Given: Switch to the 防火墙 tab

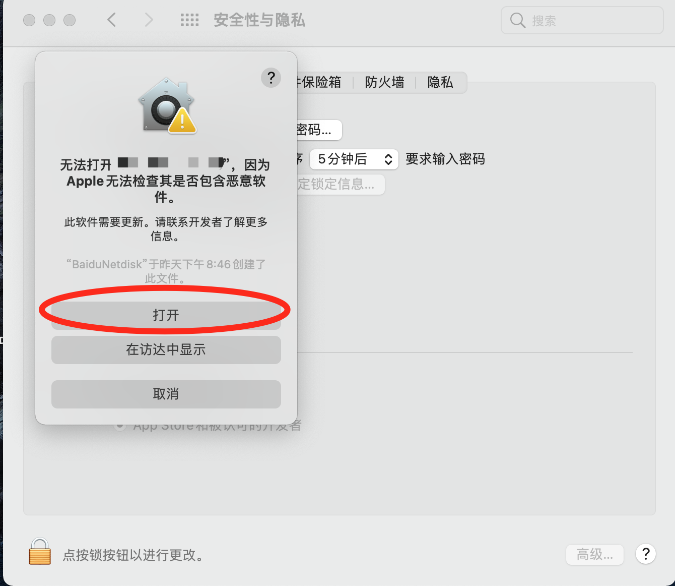Looking at the screenshot, I should pos(384,83).
